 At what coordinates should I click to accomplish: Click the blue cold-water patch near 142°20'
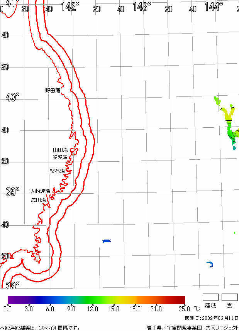[107, 241]
